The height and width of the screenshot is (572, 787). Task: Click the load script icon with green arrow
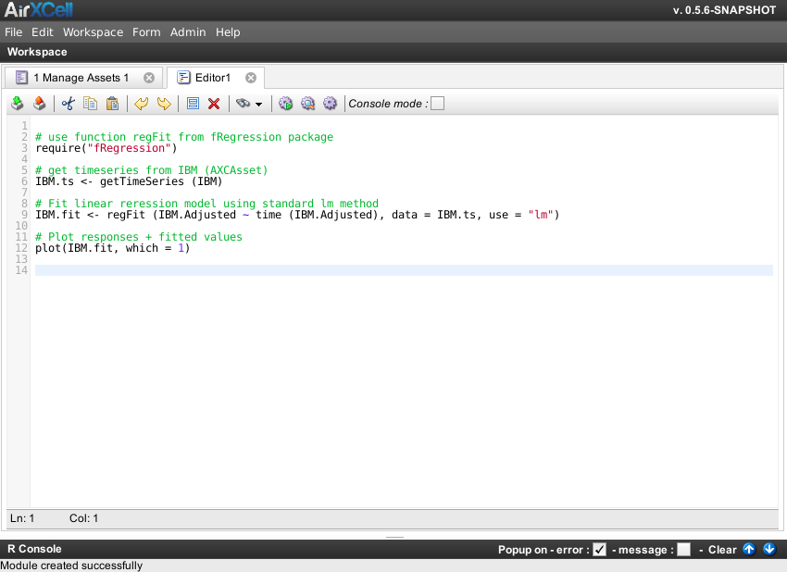18,104
